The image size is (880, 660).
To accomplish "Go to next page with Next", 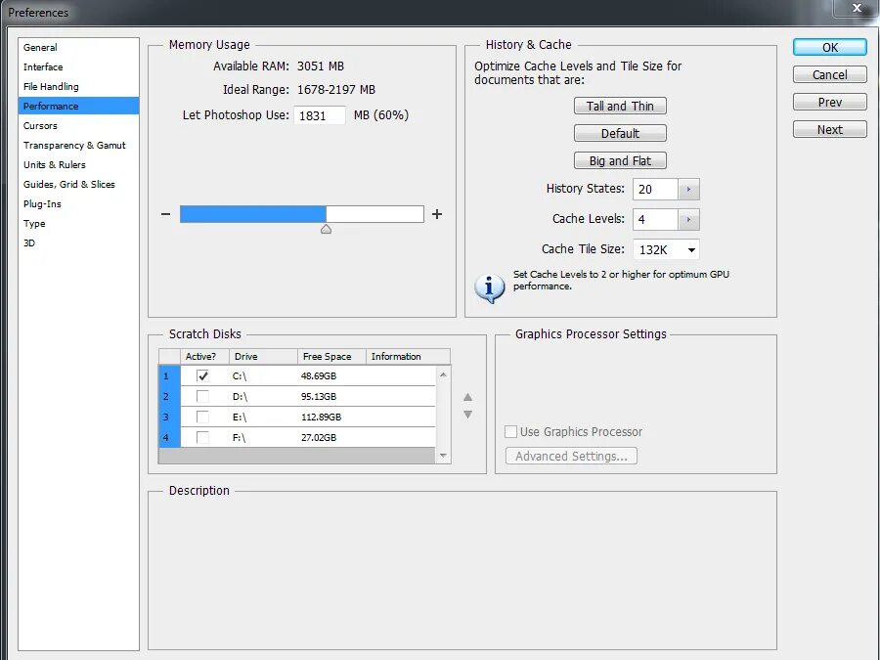I will (x=829, y=130).
